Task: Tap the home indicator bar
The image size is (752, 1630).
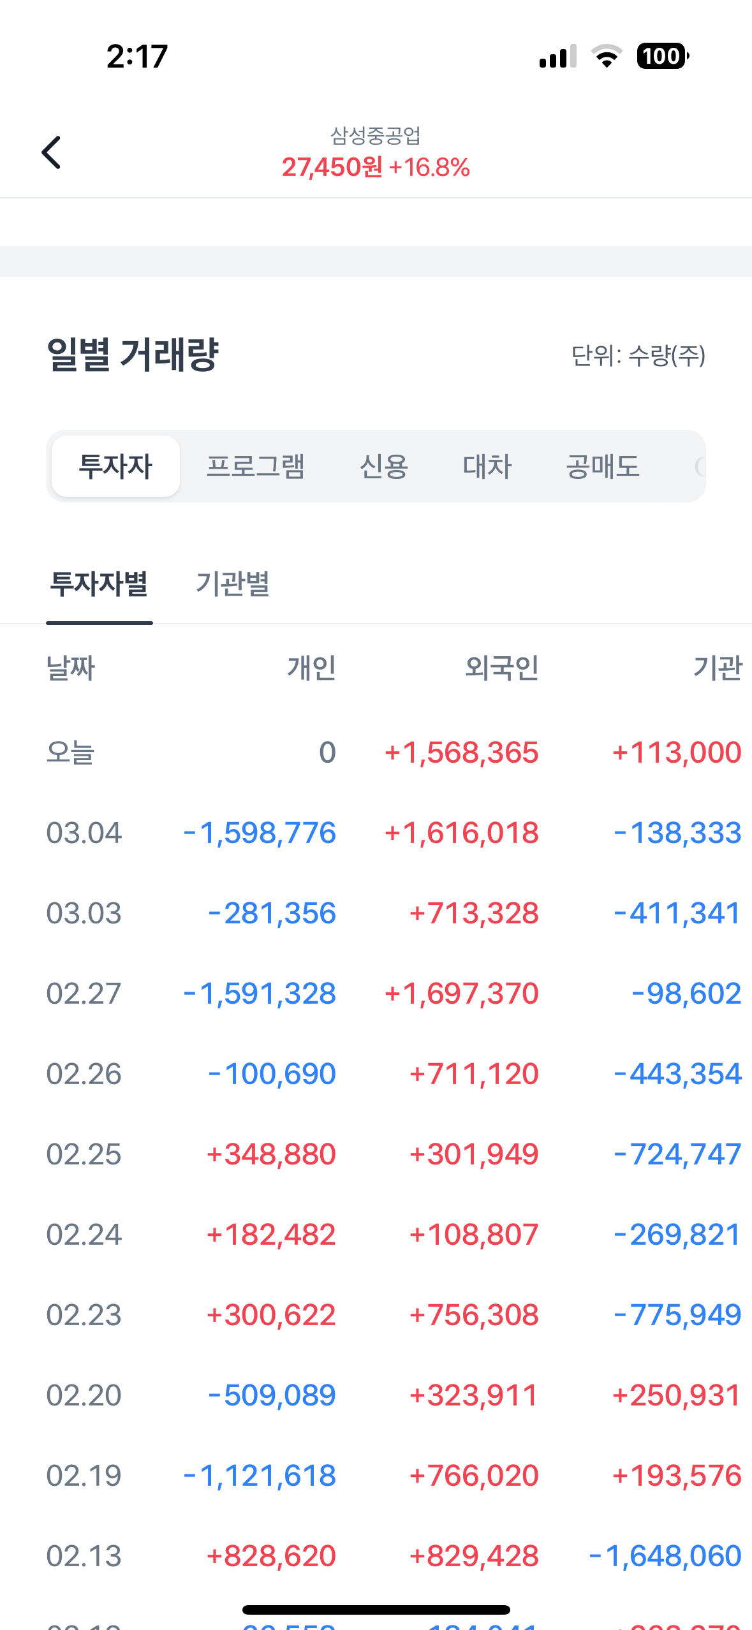Action: coord(376,1610)
